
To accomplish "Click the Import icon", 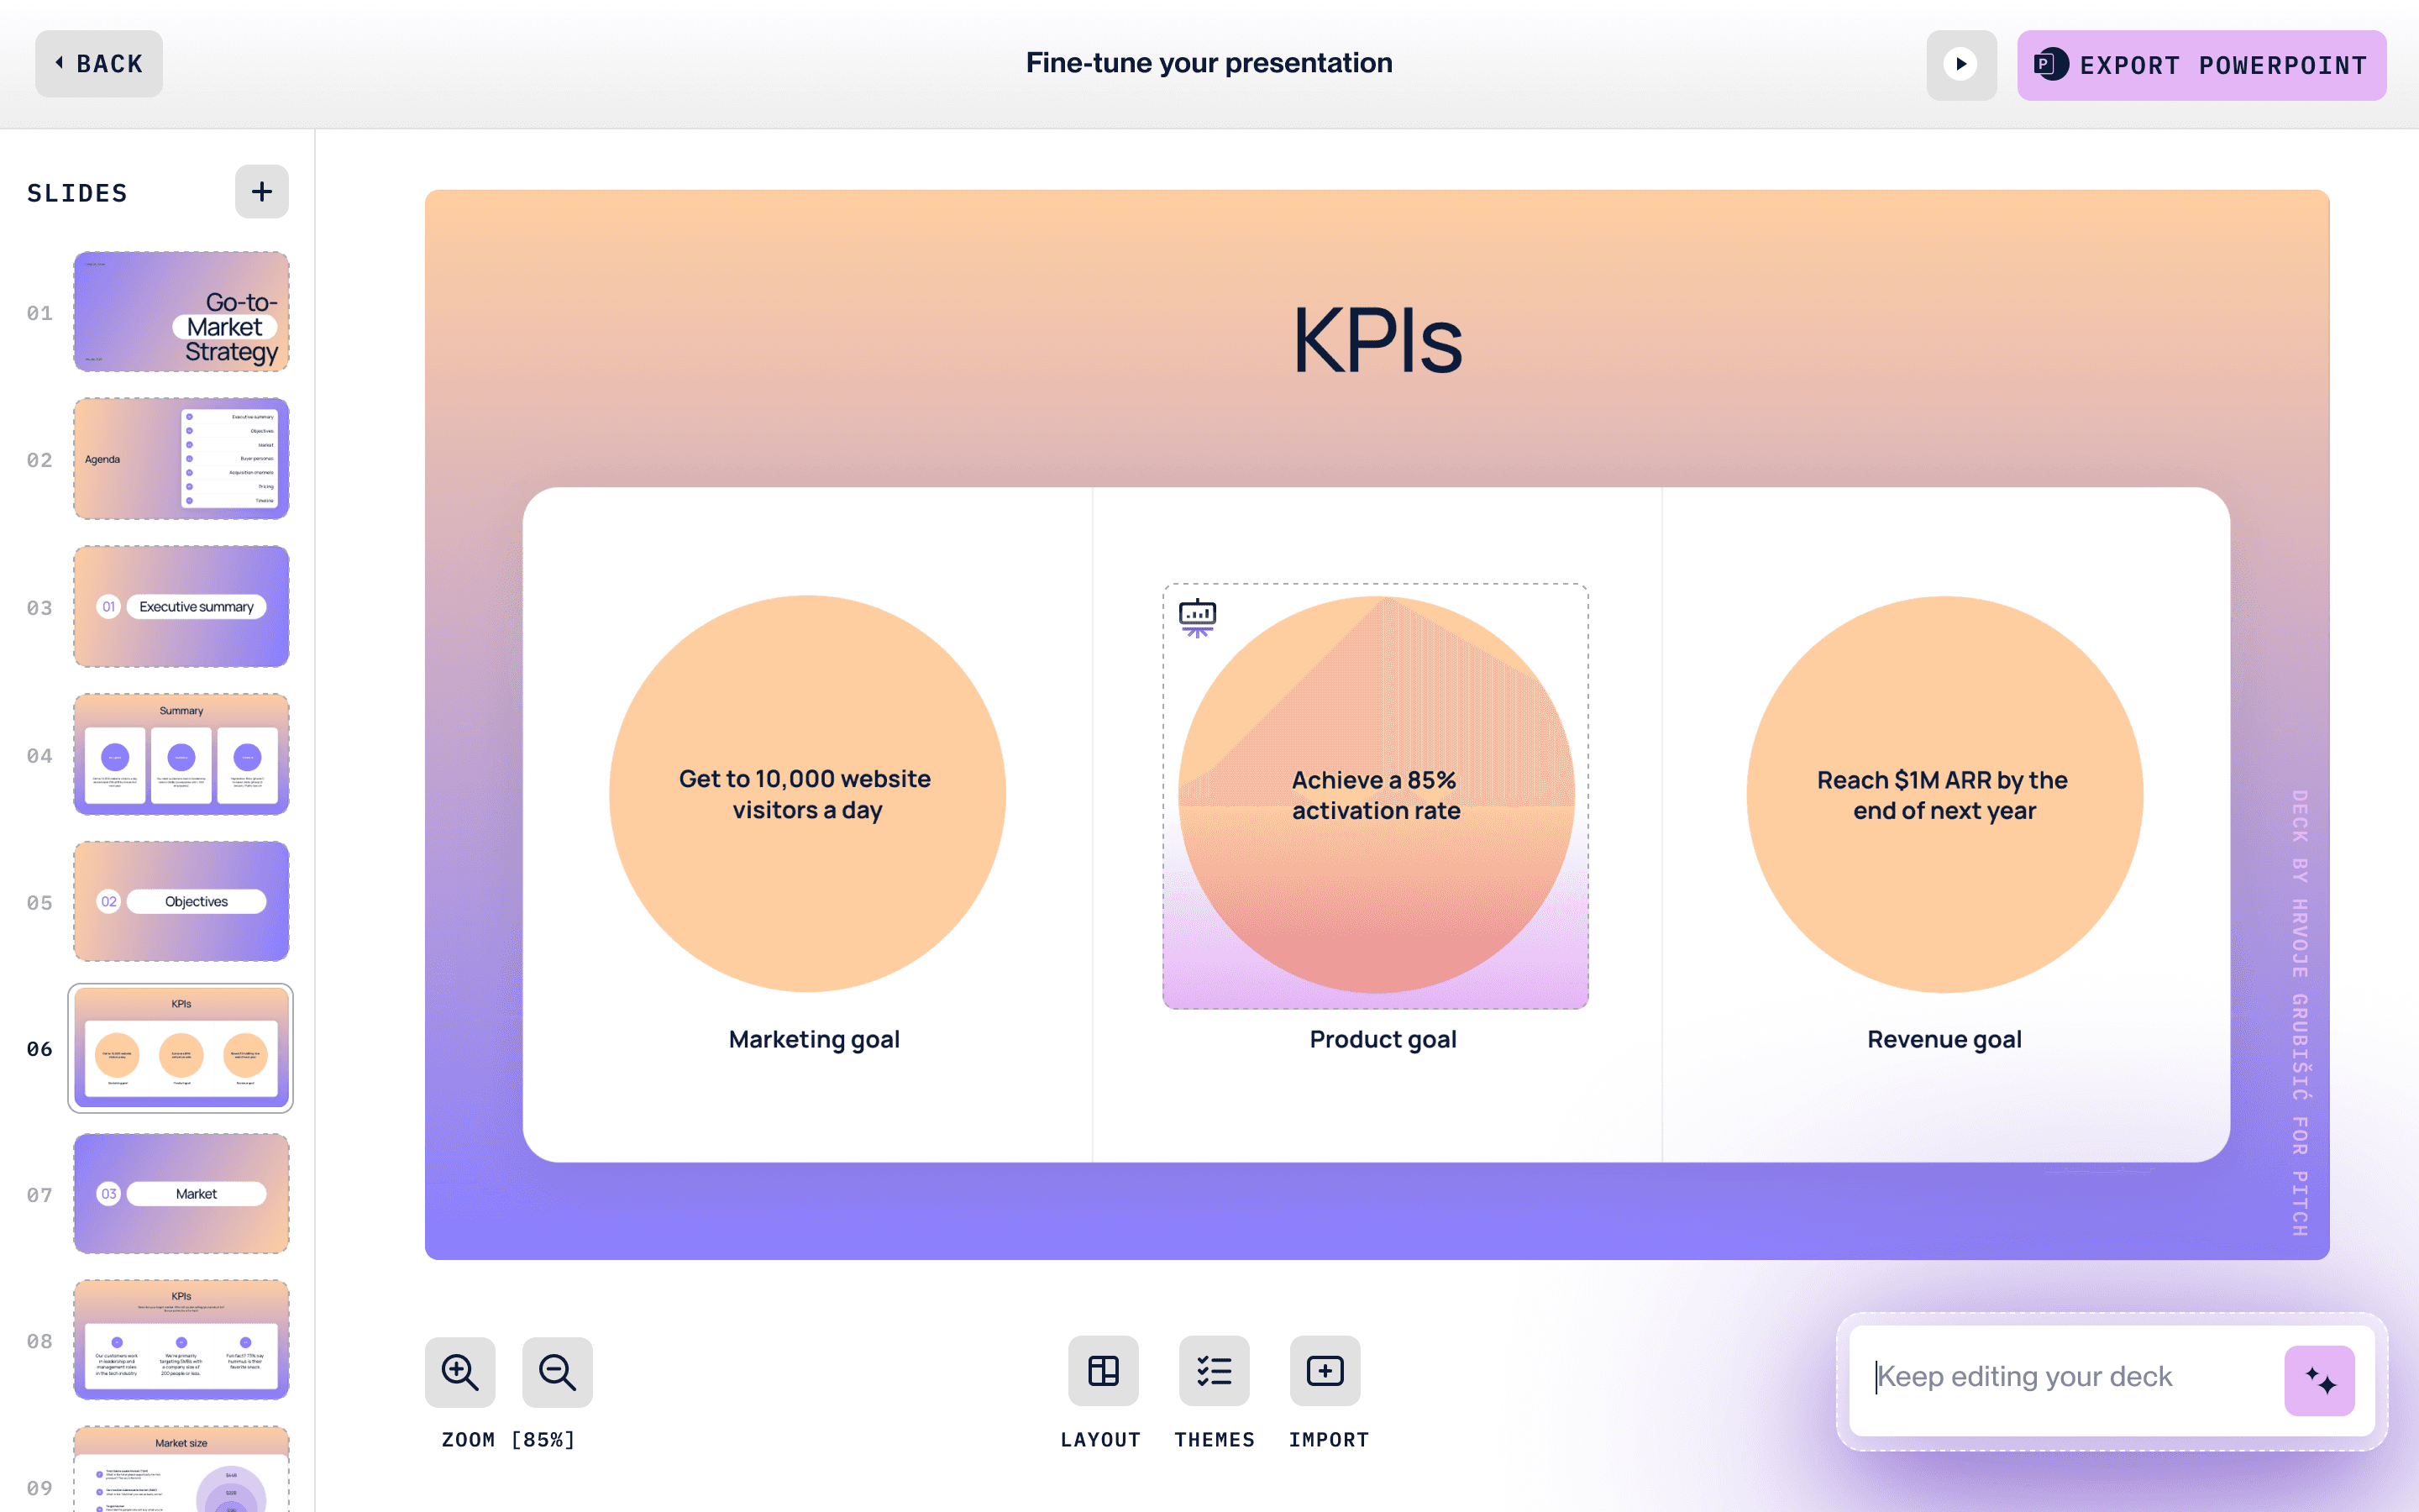I will pos(1325,1371).
